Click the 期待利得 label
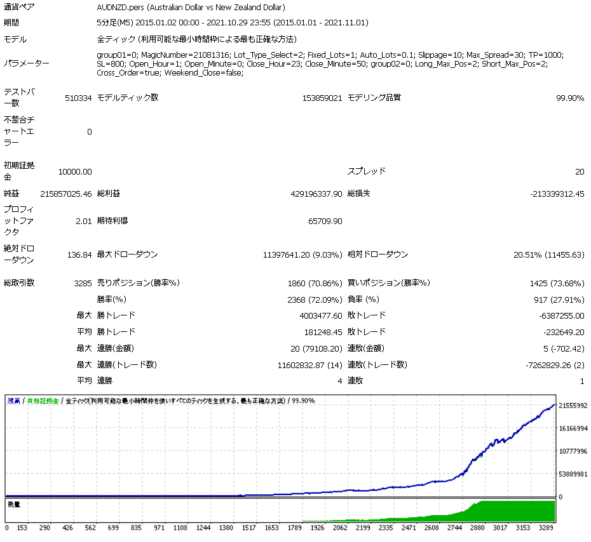This screenshot has width=591, height=542. (x=112, y=221)
